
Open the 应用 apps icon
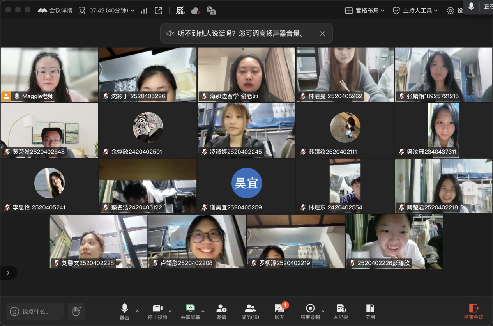pyautogui.click(x=370, y=312)
